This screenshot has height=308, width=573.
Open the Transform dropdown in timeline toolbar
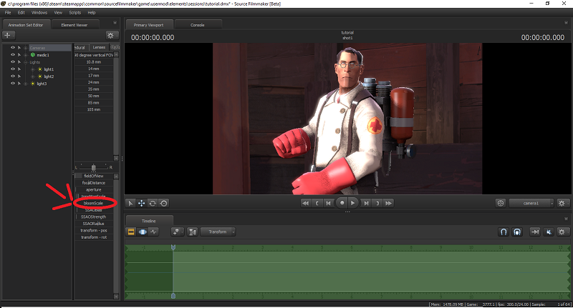218,232
